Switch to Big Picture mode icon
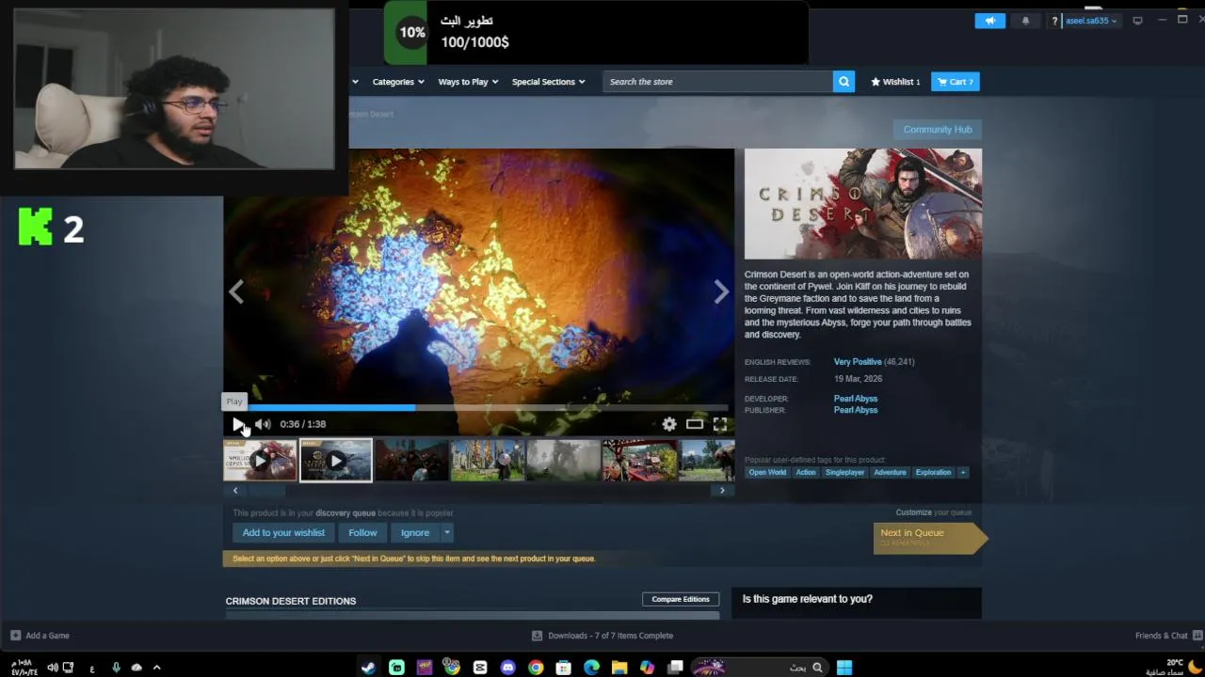Viewport: 1205px width, 677px height. click(1137, 21)
